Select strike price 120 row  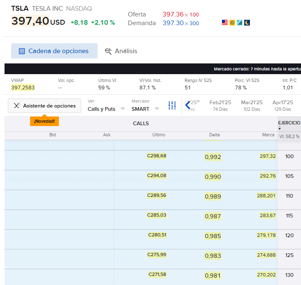[289, 236]
